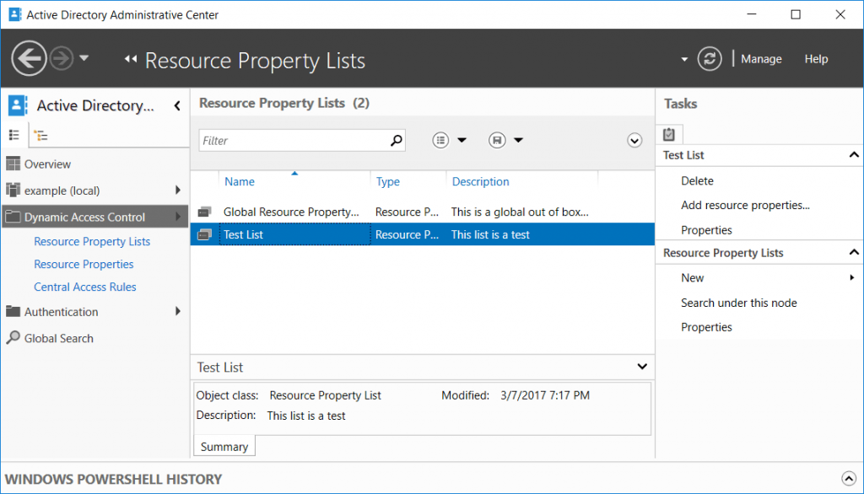Click the clipboard icon atop the Tasks pane
864x494 pixels.
pos(669,133)
